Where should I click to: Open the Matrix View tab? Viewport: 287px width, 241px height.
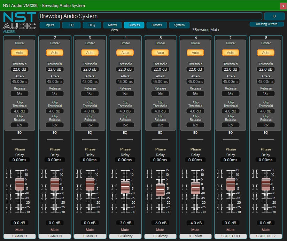click(x=113, y=25)
